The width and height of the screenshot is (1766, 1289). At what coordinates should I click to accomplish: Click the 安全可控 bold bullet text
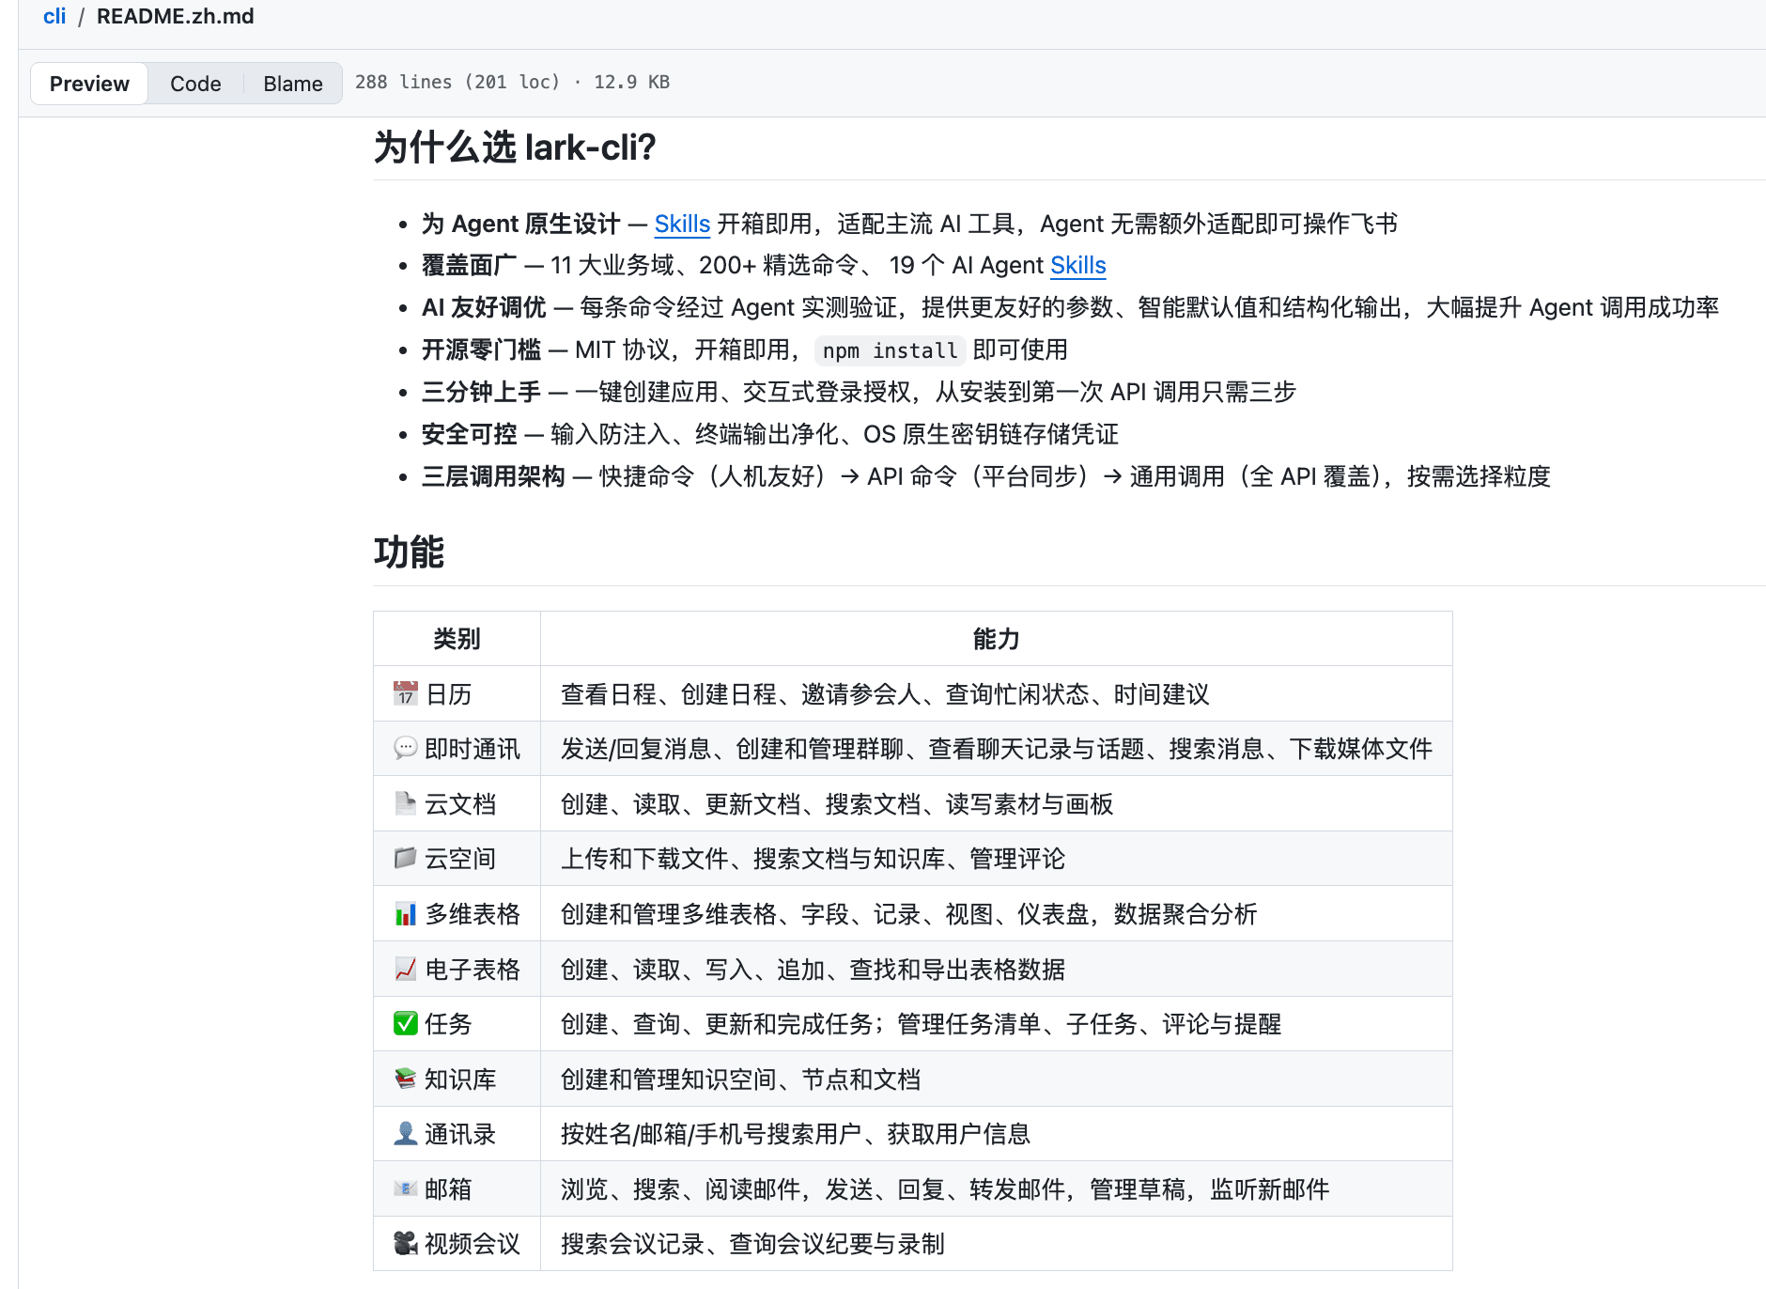point(470,434)
